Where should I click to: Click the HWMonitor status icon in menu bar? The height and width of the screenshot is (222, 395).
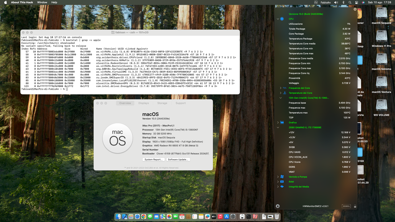tap(316, 2)
